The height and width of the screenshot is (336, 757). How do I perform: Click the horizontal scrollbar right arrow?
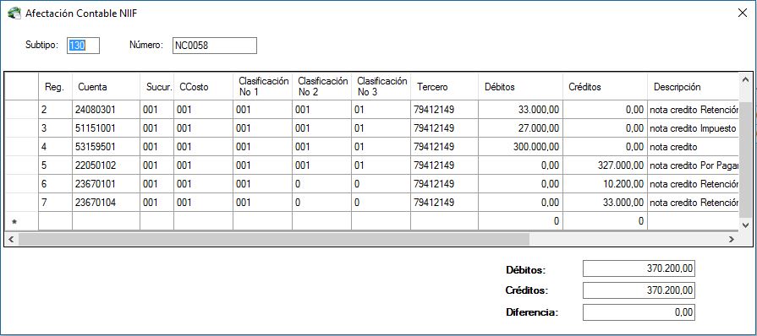[732, 239]
